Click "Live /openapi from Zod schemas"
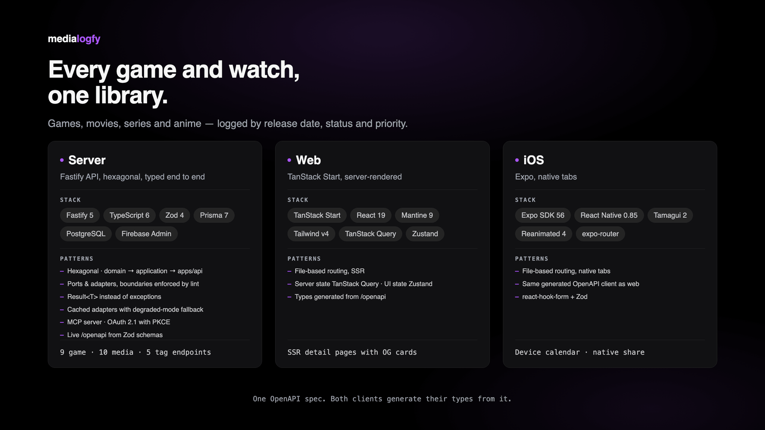 (x=115, y=335)
